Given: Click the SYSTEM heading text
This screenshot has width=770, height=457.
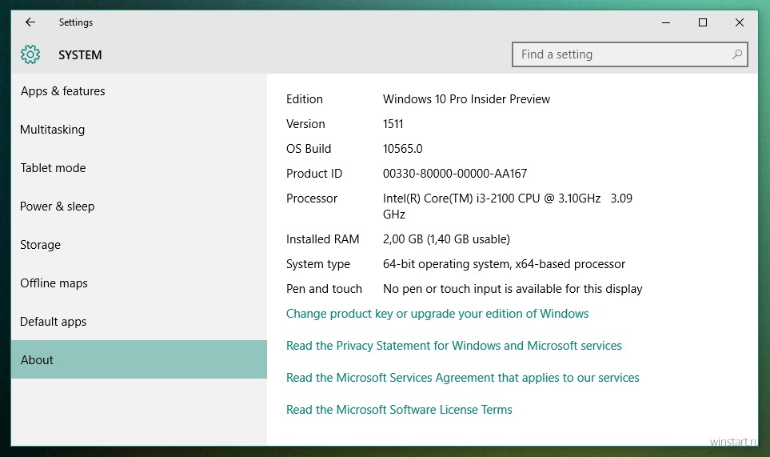Looking at the screenshot, I should (80, 55).
